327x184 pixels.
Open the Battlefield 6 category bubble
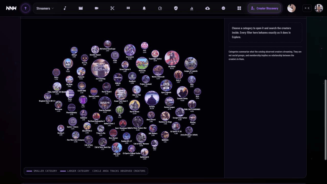click(x=145, y=152)
